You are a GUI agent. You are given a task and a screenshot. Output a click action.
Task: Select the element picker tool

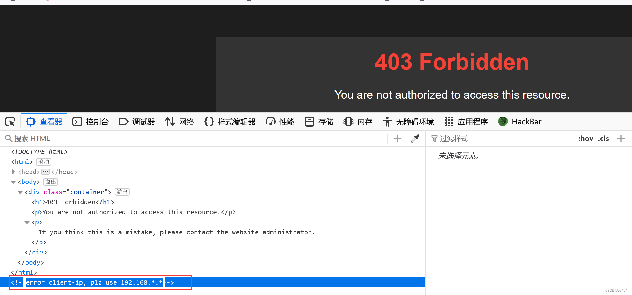pos(10,122)
